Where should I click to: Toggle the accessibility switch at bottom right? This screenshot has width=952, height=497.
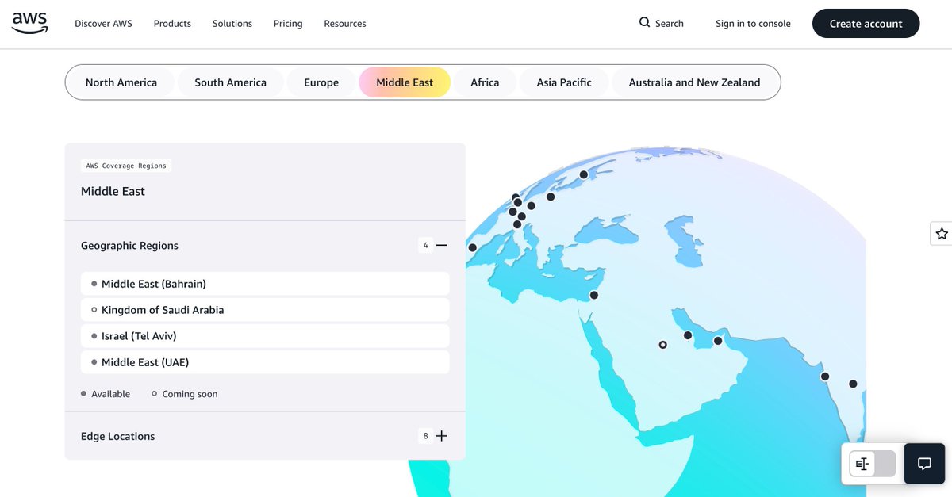pyautogui.click(x=873, y=464)
